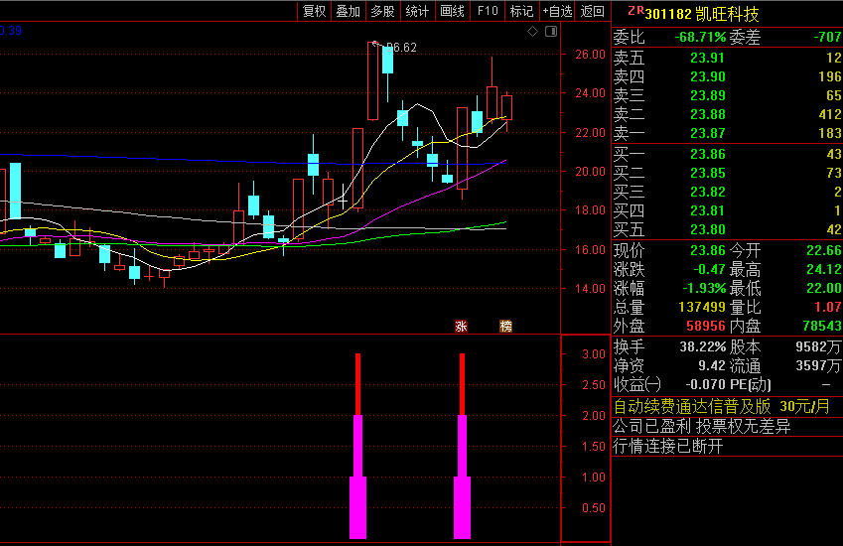This screenshot has width=843, height=546.
Task: Click the 现价 value 23.86
Action: [708, 250]
